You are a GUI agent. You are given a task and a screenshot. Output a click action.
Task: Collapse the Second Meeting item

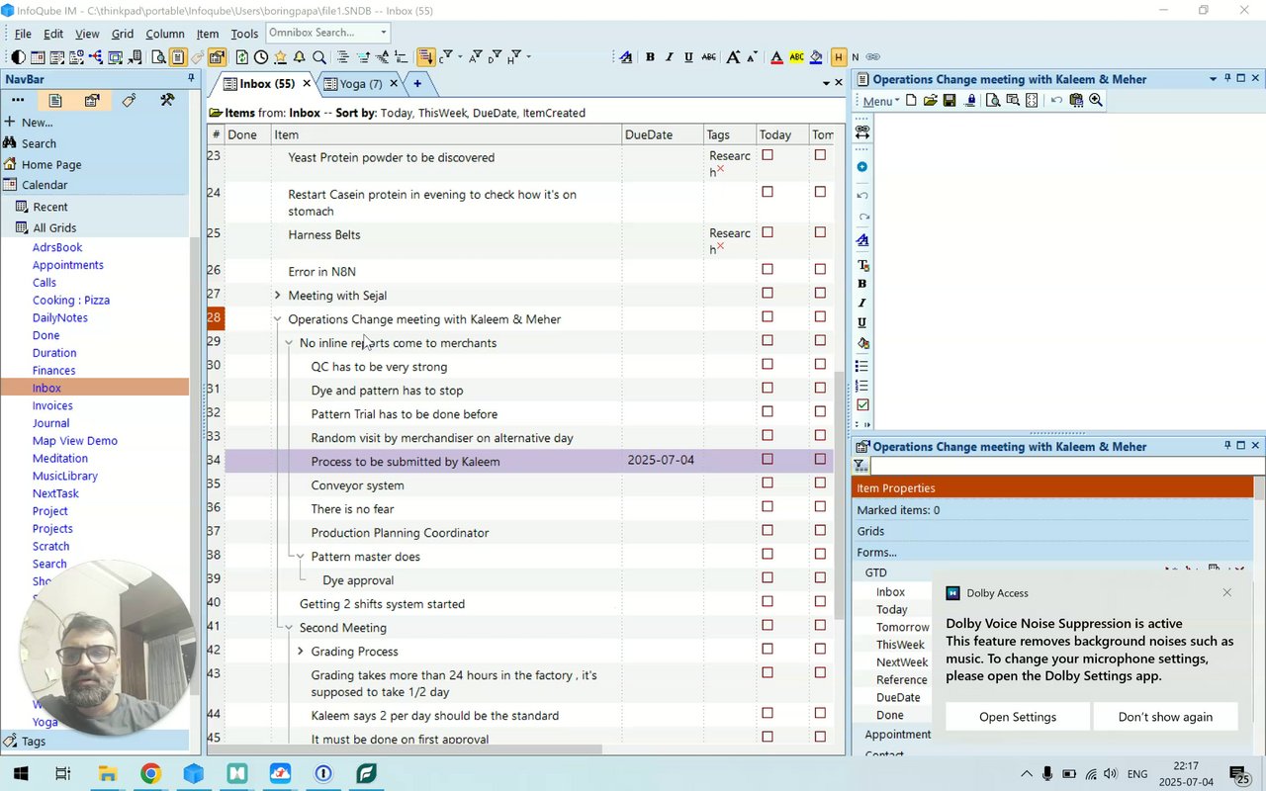click(289, 628)
